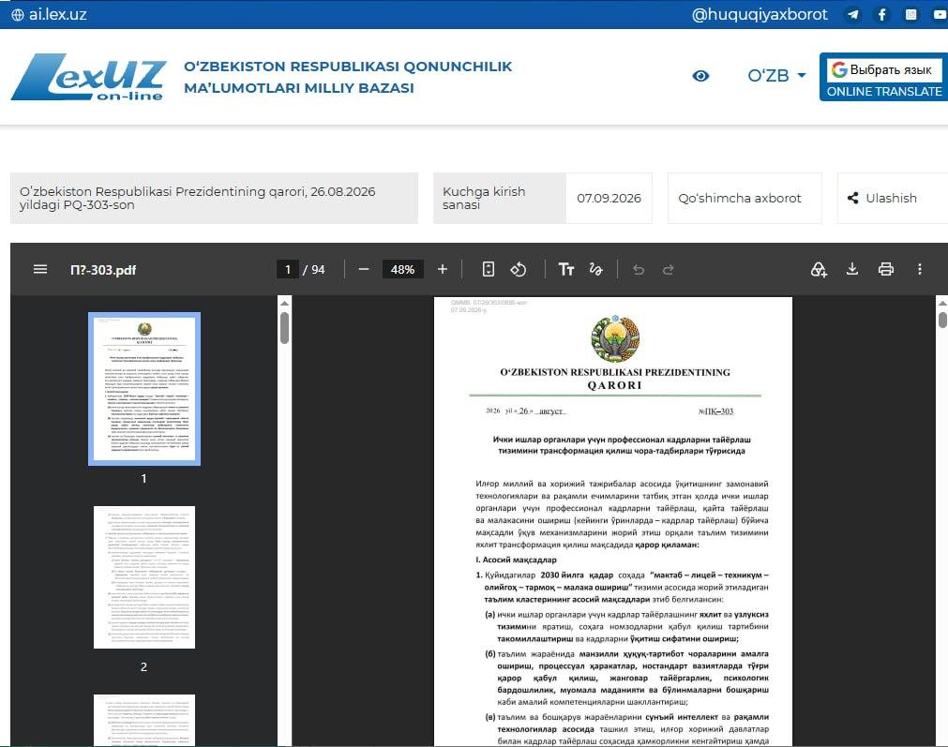Image resolution: width=948 pixels, height=747 pixels.
Task: Click the ONLINE TRANSLATE label
Action: 884,91
